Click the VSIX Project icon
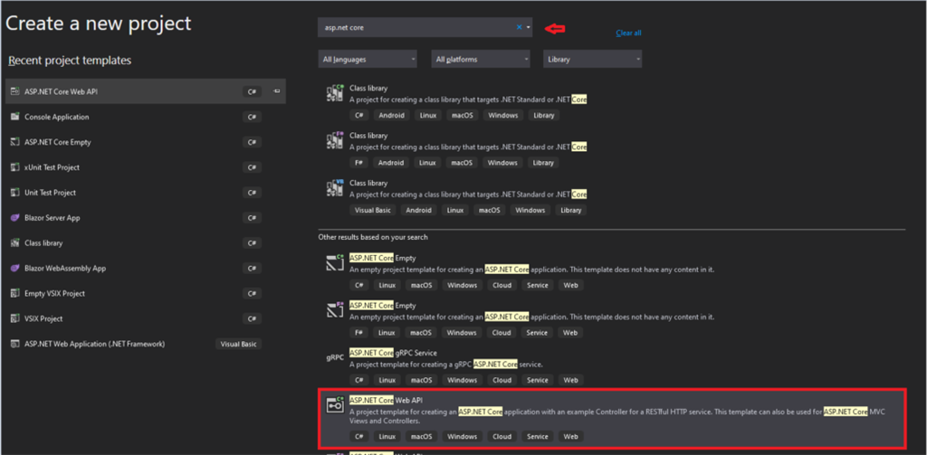927x455 pixels. 15,318
